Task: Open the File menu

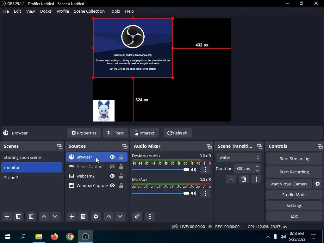Action: pos(6,11)
